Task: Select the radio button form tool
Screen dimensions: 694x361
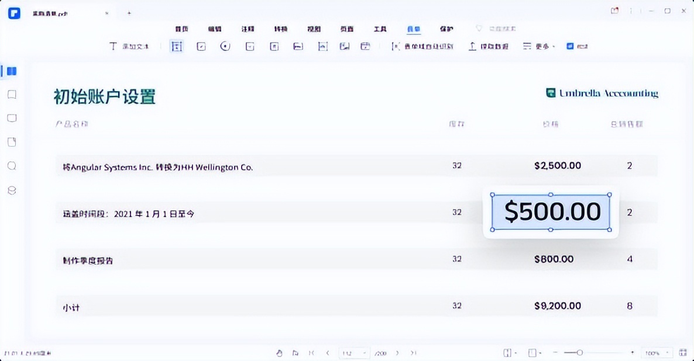Action: click(225, 46)
